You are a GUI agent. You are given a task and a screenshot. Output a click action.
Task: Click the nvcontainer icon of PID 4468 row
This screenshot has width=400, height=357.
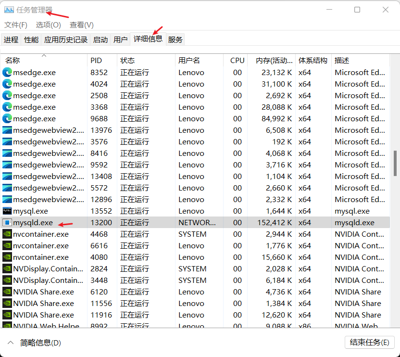(x=7, y=234)
